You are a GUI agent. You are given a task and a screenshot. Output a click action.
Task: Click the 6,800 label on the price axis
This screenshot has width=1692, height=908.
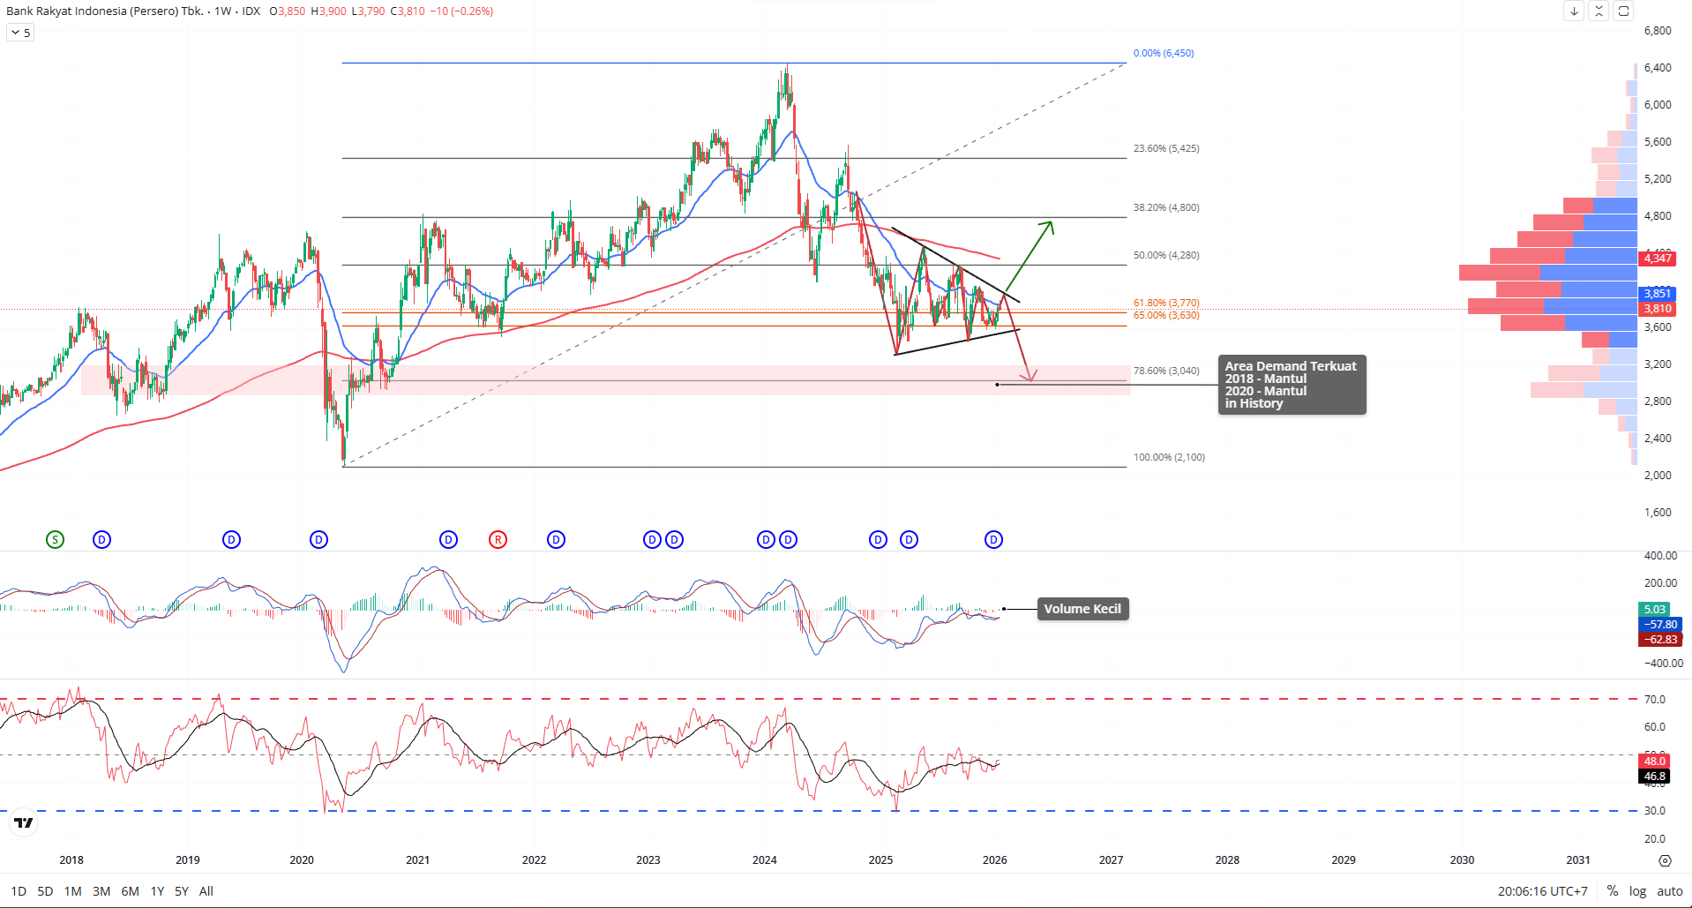(1658, 31)
